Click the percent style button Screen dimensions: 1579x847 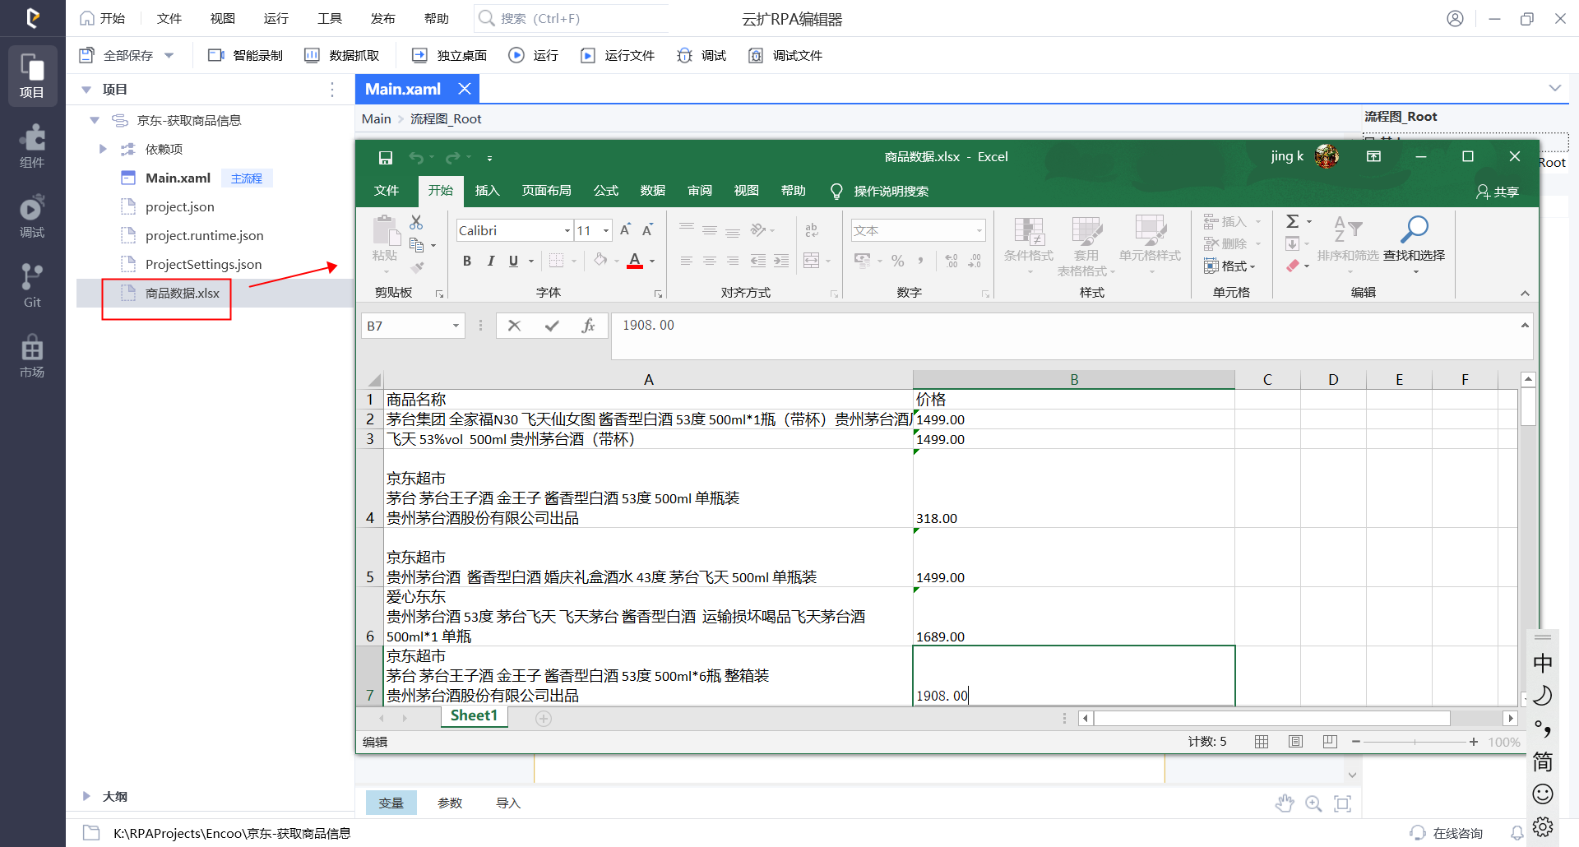coord(898,261)
